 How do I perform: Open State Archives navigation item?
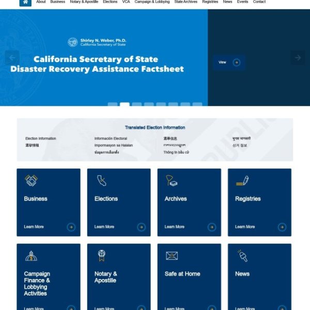pos(186,2)
